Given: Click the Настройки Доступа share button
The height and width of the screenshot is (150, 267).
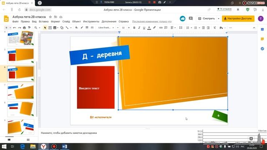Looking at the screenshot, I should (x=238, y=18).
